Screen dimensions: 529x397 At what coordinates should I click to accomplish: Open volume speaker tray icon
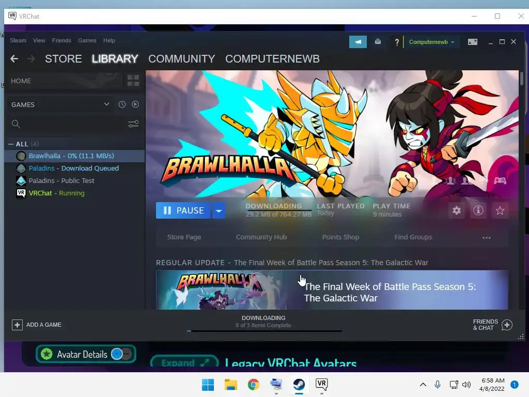pyautogui.click(x=466, y=385)
